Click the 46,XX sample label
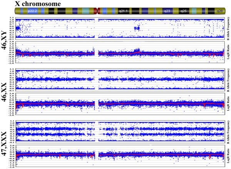Viewport: 231px width, 169px height. [4, 92]
